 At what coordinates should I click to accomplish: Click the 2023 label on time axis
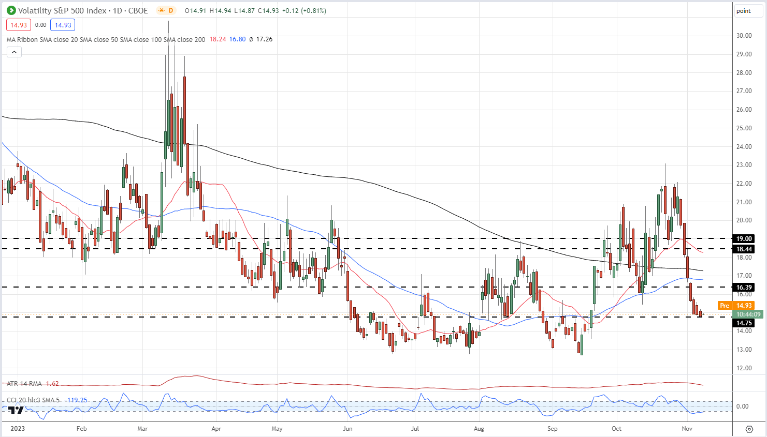tap(18, 429)
